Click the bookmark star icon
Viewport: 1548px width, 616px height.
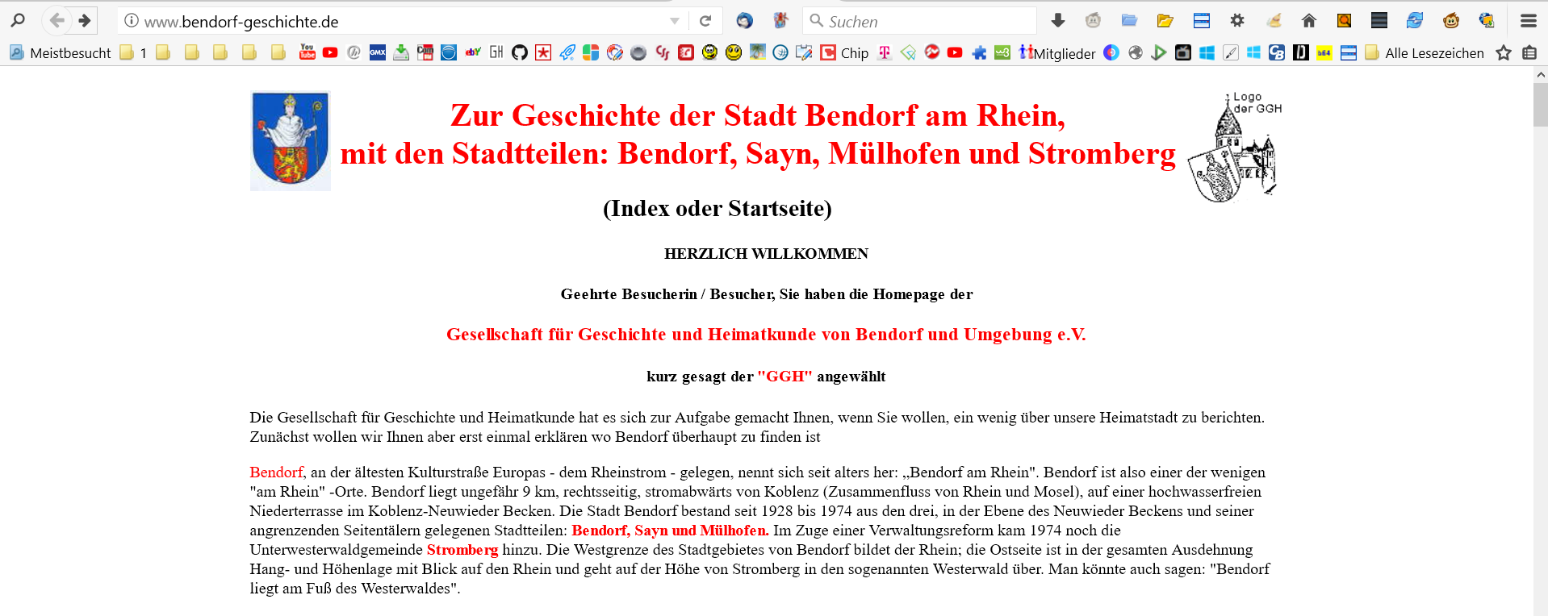(x=1504, y=52)
